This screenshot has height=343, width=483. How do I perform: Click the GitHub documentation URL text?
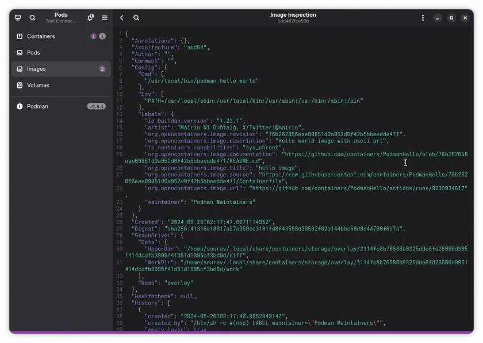click(296, 157)
